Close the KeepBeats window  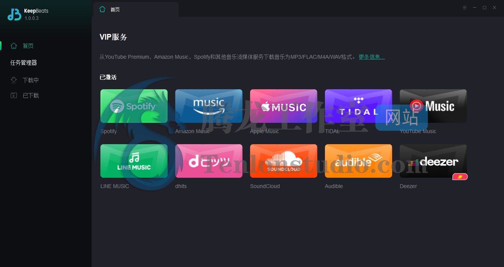(494, 8)
